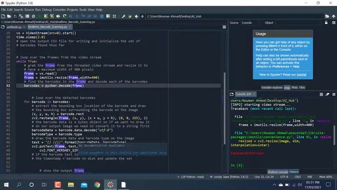Open the Run menu
The height and width of the screenshot is (190, 337).
click(x=38, y=9)
